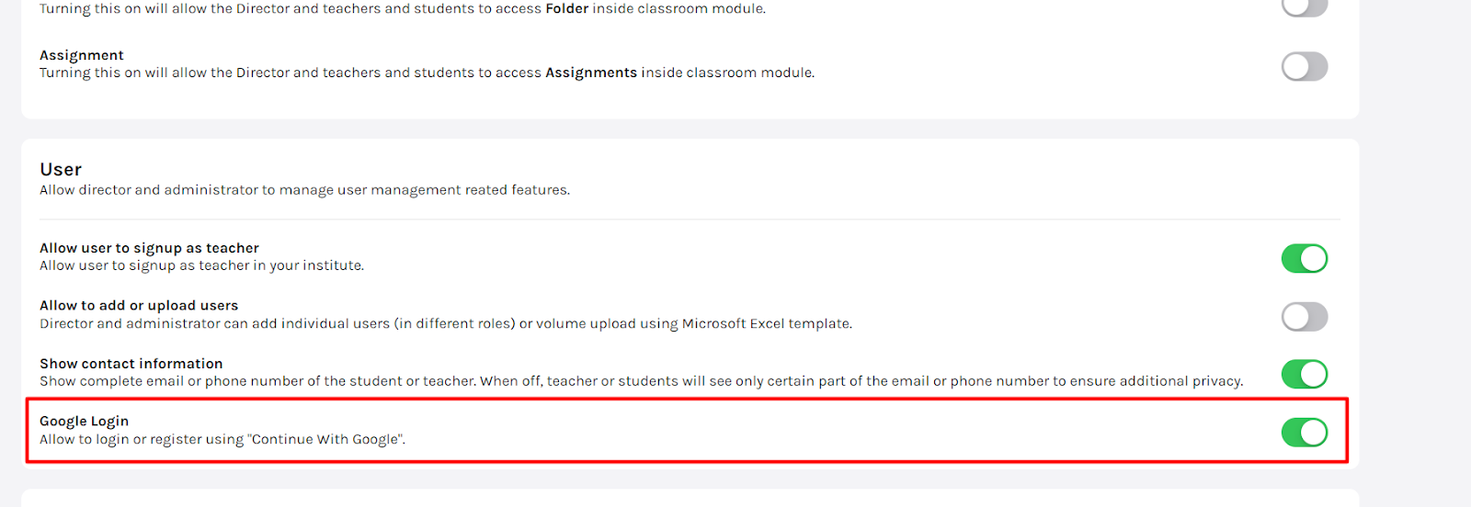The width and height of the screenshot is (1471, 507).
Task: Select the "Allow user to signup as teacher" title
Action: click(x=149, y=248)
